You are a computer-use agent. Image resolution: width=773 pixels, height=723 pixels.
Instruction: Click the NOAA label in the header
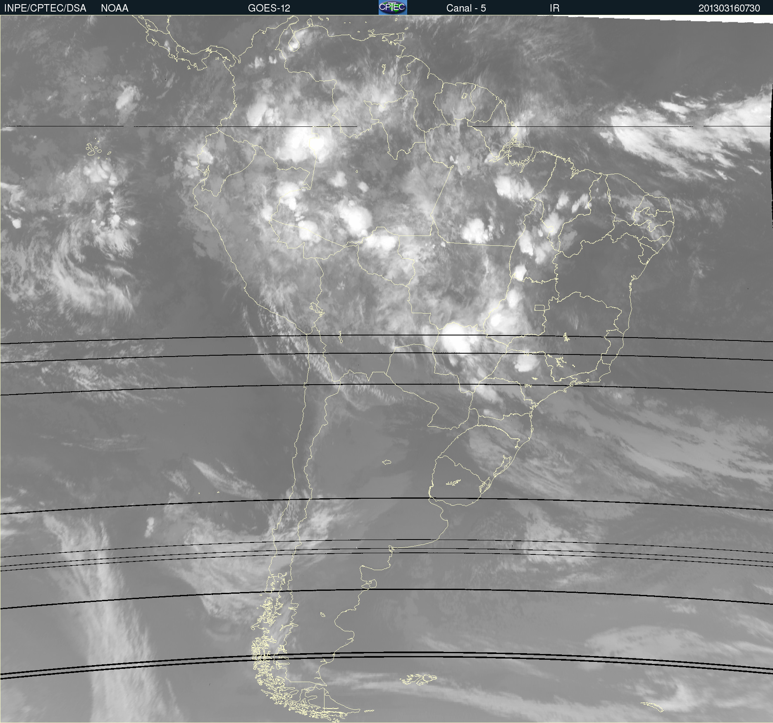click(115, 8)
